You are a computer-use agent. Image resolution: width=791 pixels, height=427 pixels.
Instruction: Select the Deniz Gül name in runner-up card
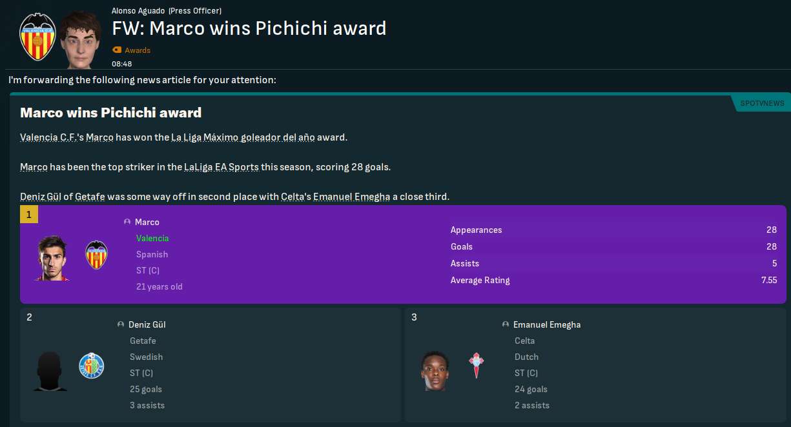click(x=147, y=324)
